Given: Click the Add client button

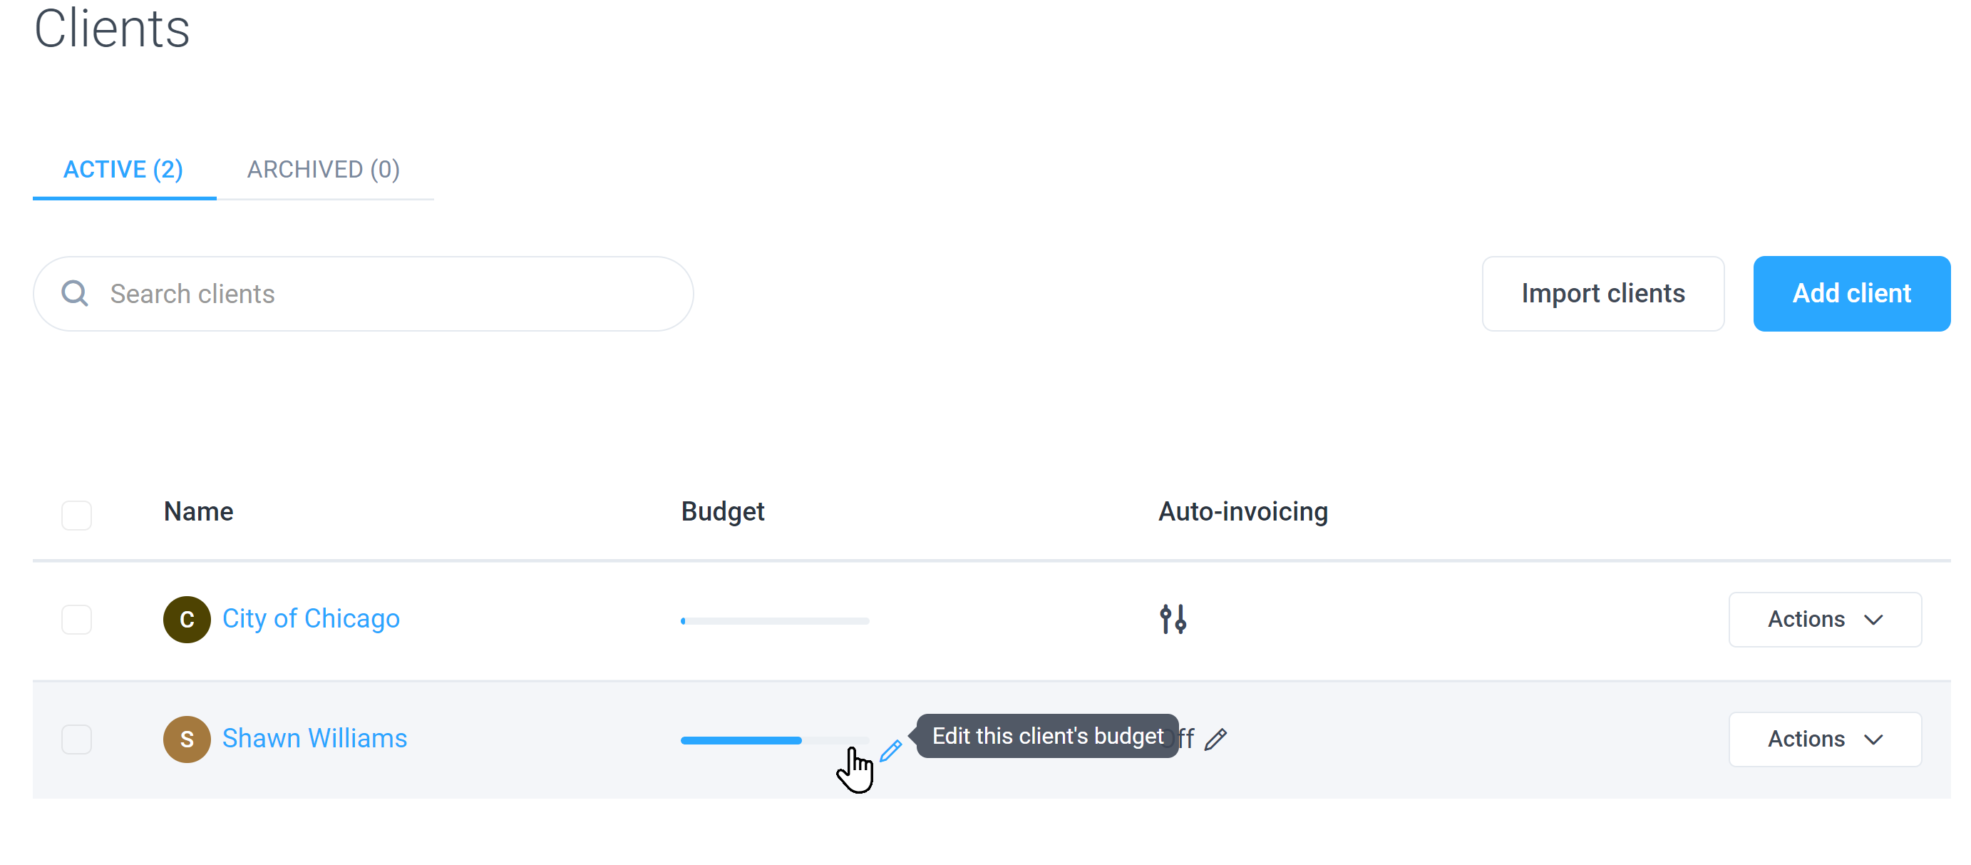Looking at the screenshot, I should click(x=1852, y=293).
